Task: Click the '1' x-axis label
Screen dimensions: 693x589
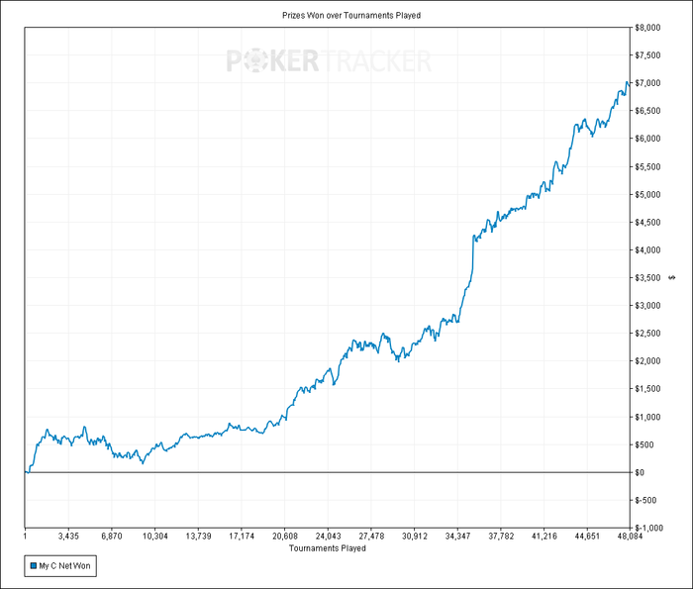Action: pyautogui.click(x=25, y=537)
